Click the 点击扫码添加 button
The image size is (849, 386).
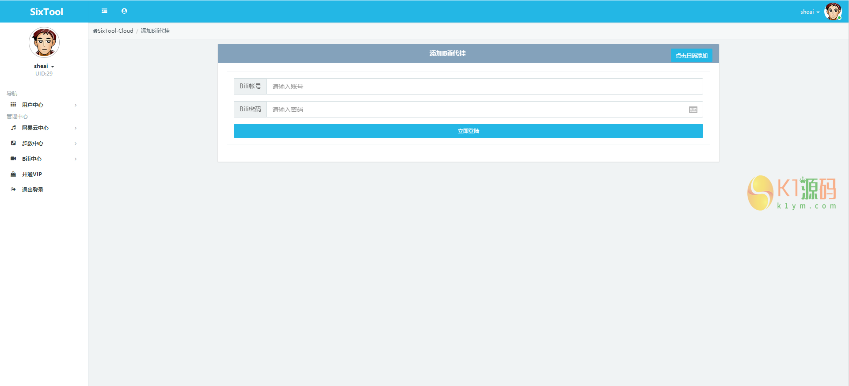point(691,55)
